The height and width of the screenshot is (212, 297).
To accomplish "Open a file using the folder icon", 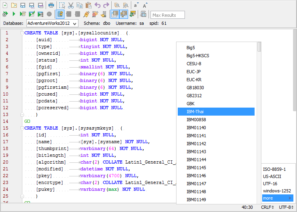I will tap(14, 5).
